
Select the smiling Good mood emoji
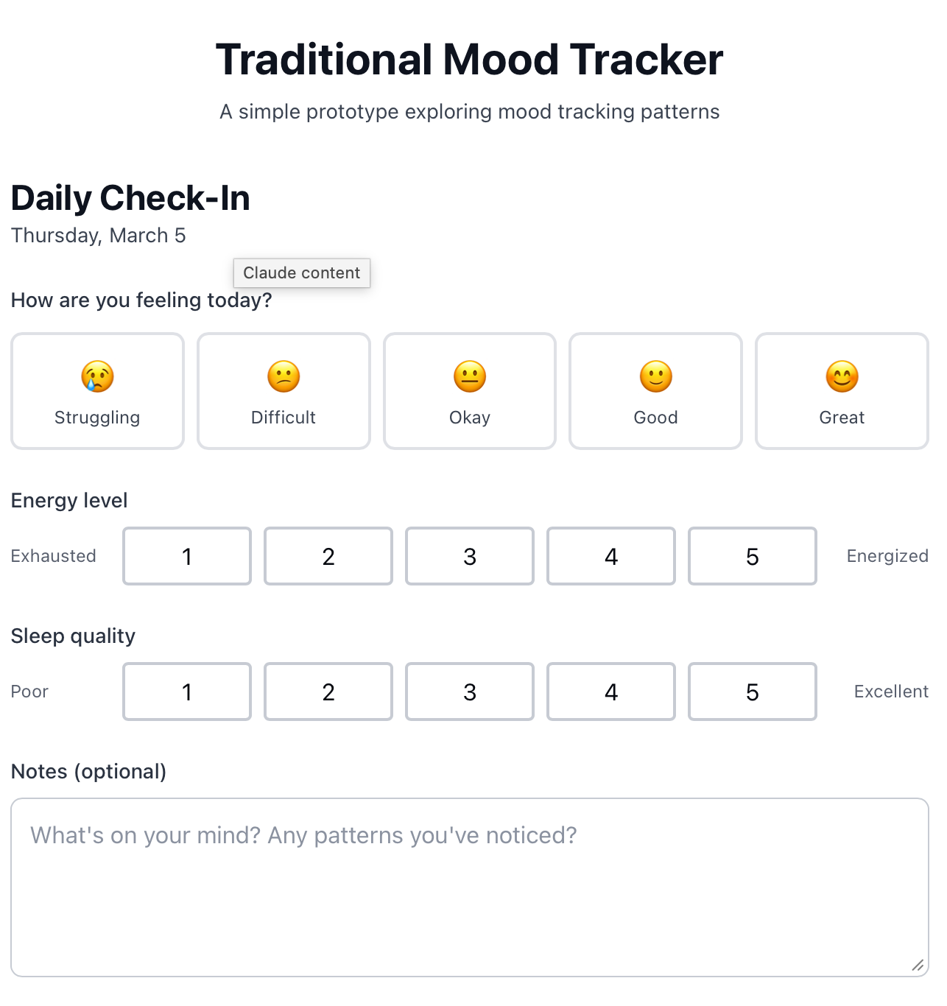[x=656, y=377]
